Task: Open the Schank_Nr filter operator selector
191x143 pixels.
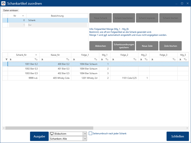Action: [x=11, y=60]
